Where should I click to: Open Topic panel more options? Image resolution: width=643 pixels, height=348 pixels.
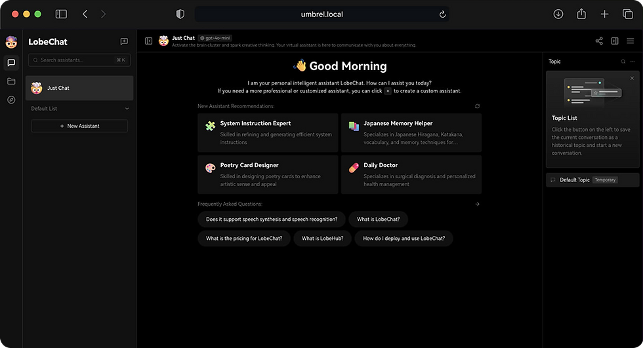633,62
